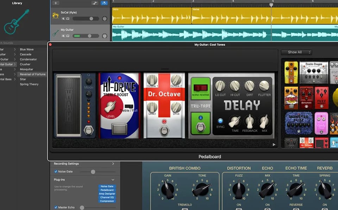Open the Pedalboard plug-in slot
The height and width of the screenshot is (210, 338).
pyautogui.click(x=107, y=190)
